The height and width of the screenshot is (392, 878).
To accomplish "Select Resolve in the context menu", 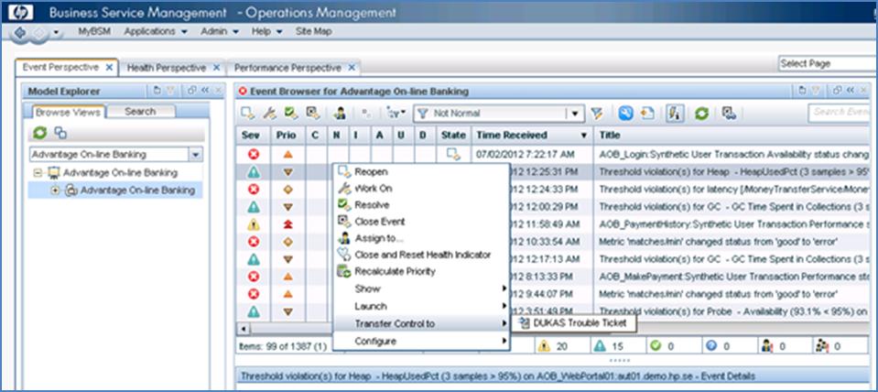I will tap(421, 205).
